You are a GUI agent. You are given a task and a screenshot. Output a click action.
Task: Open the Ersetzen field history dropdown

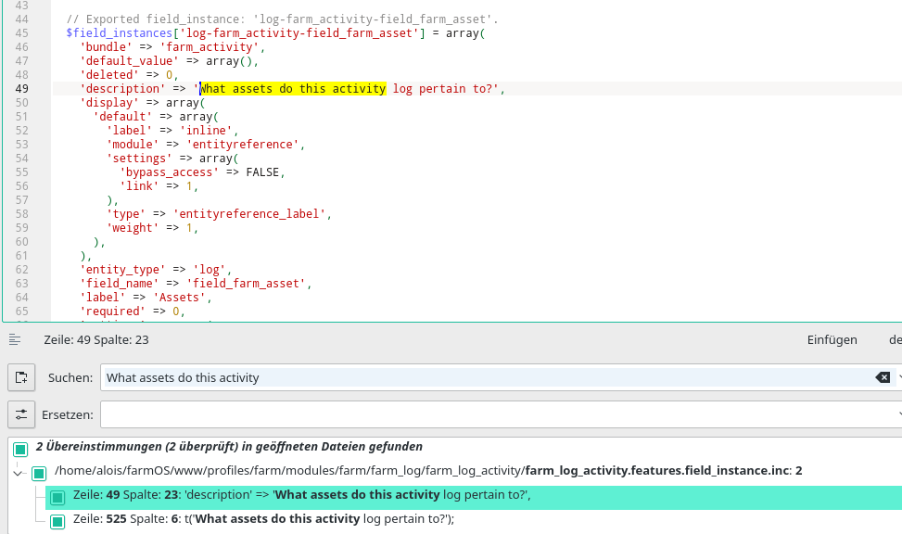tap(898, 413)
